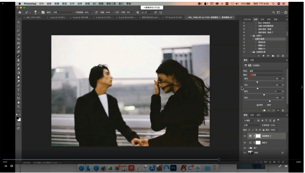
Task: Click the fx layer style icon
Action: (261, 162)
